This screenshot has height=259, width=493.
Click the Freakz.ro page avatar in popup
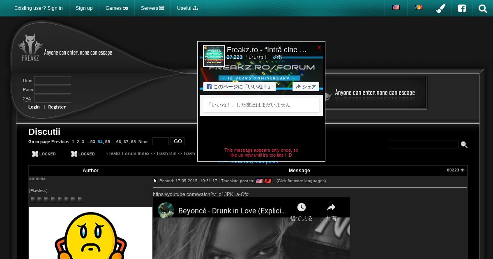pyautogui.click(x=214, y=56)
